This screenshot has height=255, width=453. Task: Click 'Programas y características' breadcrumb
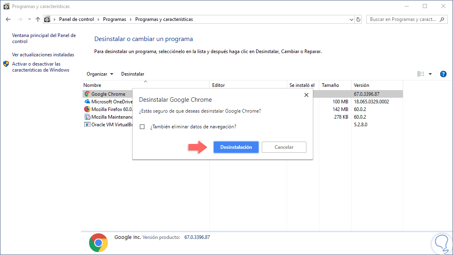click(164, 19)
